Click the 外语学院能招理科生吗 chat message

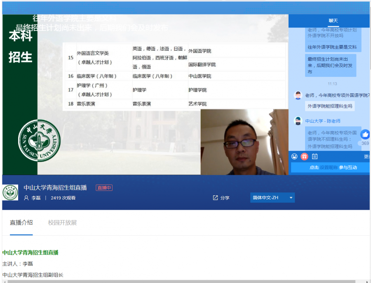coord(330,106)
